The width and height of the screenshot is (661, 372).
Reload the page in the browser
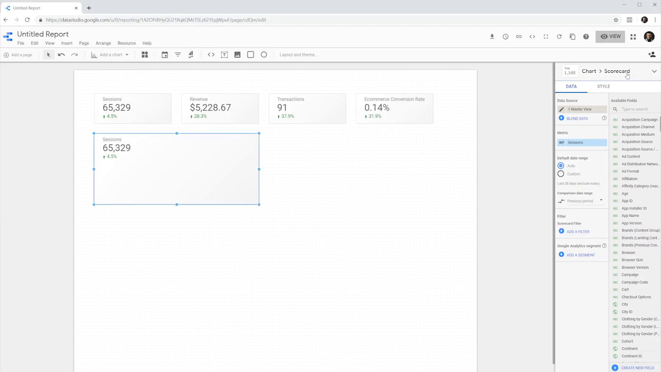[27, 20]
